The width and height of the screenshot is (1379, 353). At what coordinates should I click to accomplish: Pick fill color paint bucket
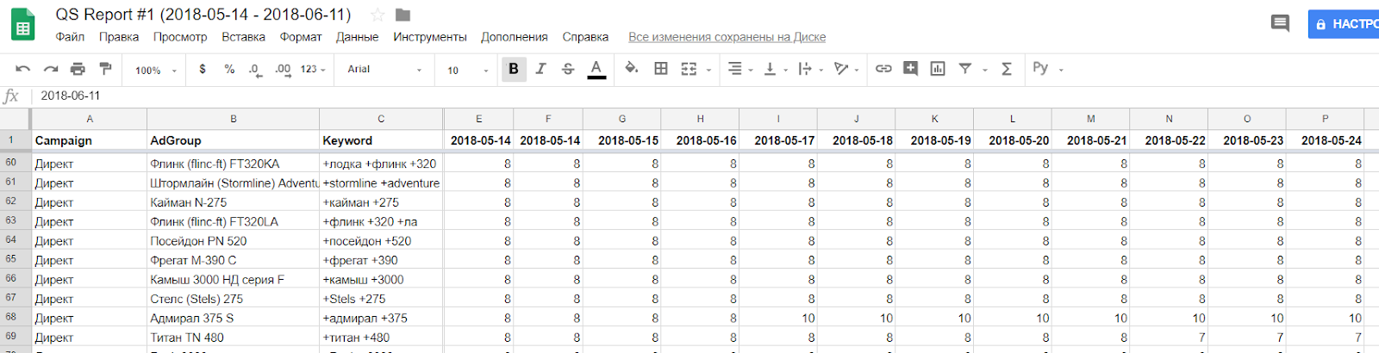[x=632, y=69]
